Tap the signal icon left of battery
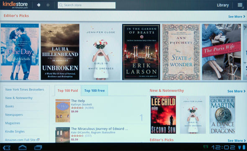This screenshot has width=247, height=151. coord(239,147)
